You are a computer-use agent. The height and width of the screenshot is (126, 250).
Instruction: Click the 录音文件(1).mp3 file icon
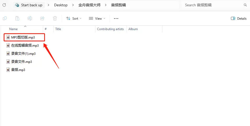[x=8, y=53]
